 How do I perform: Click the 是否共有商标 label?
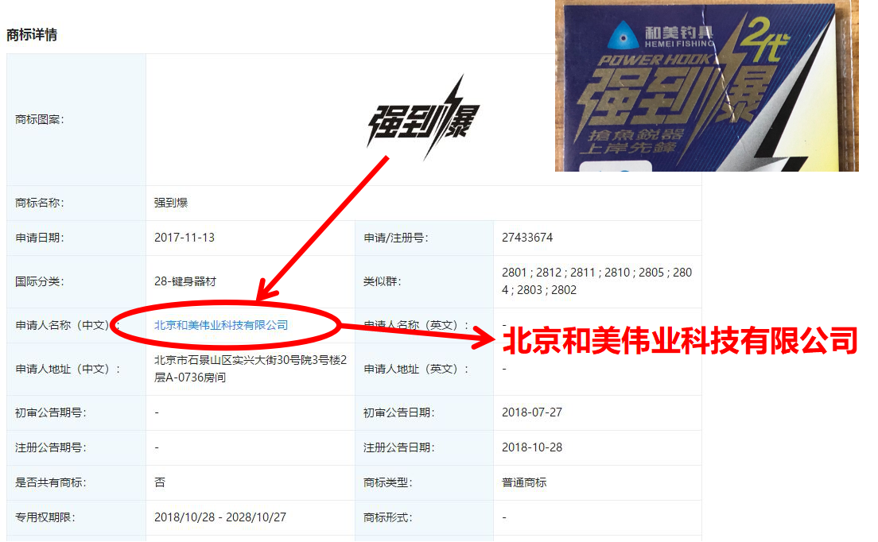[50, 482]
